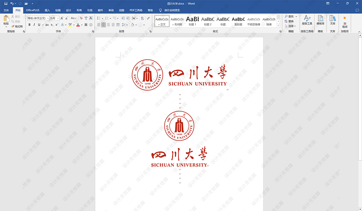Decrease the paragraph indent
Screen dimensions: 362x211
pos(123,18)
